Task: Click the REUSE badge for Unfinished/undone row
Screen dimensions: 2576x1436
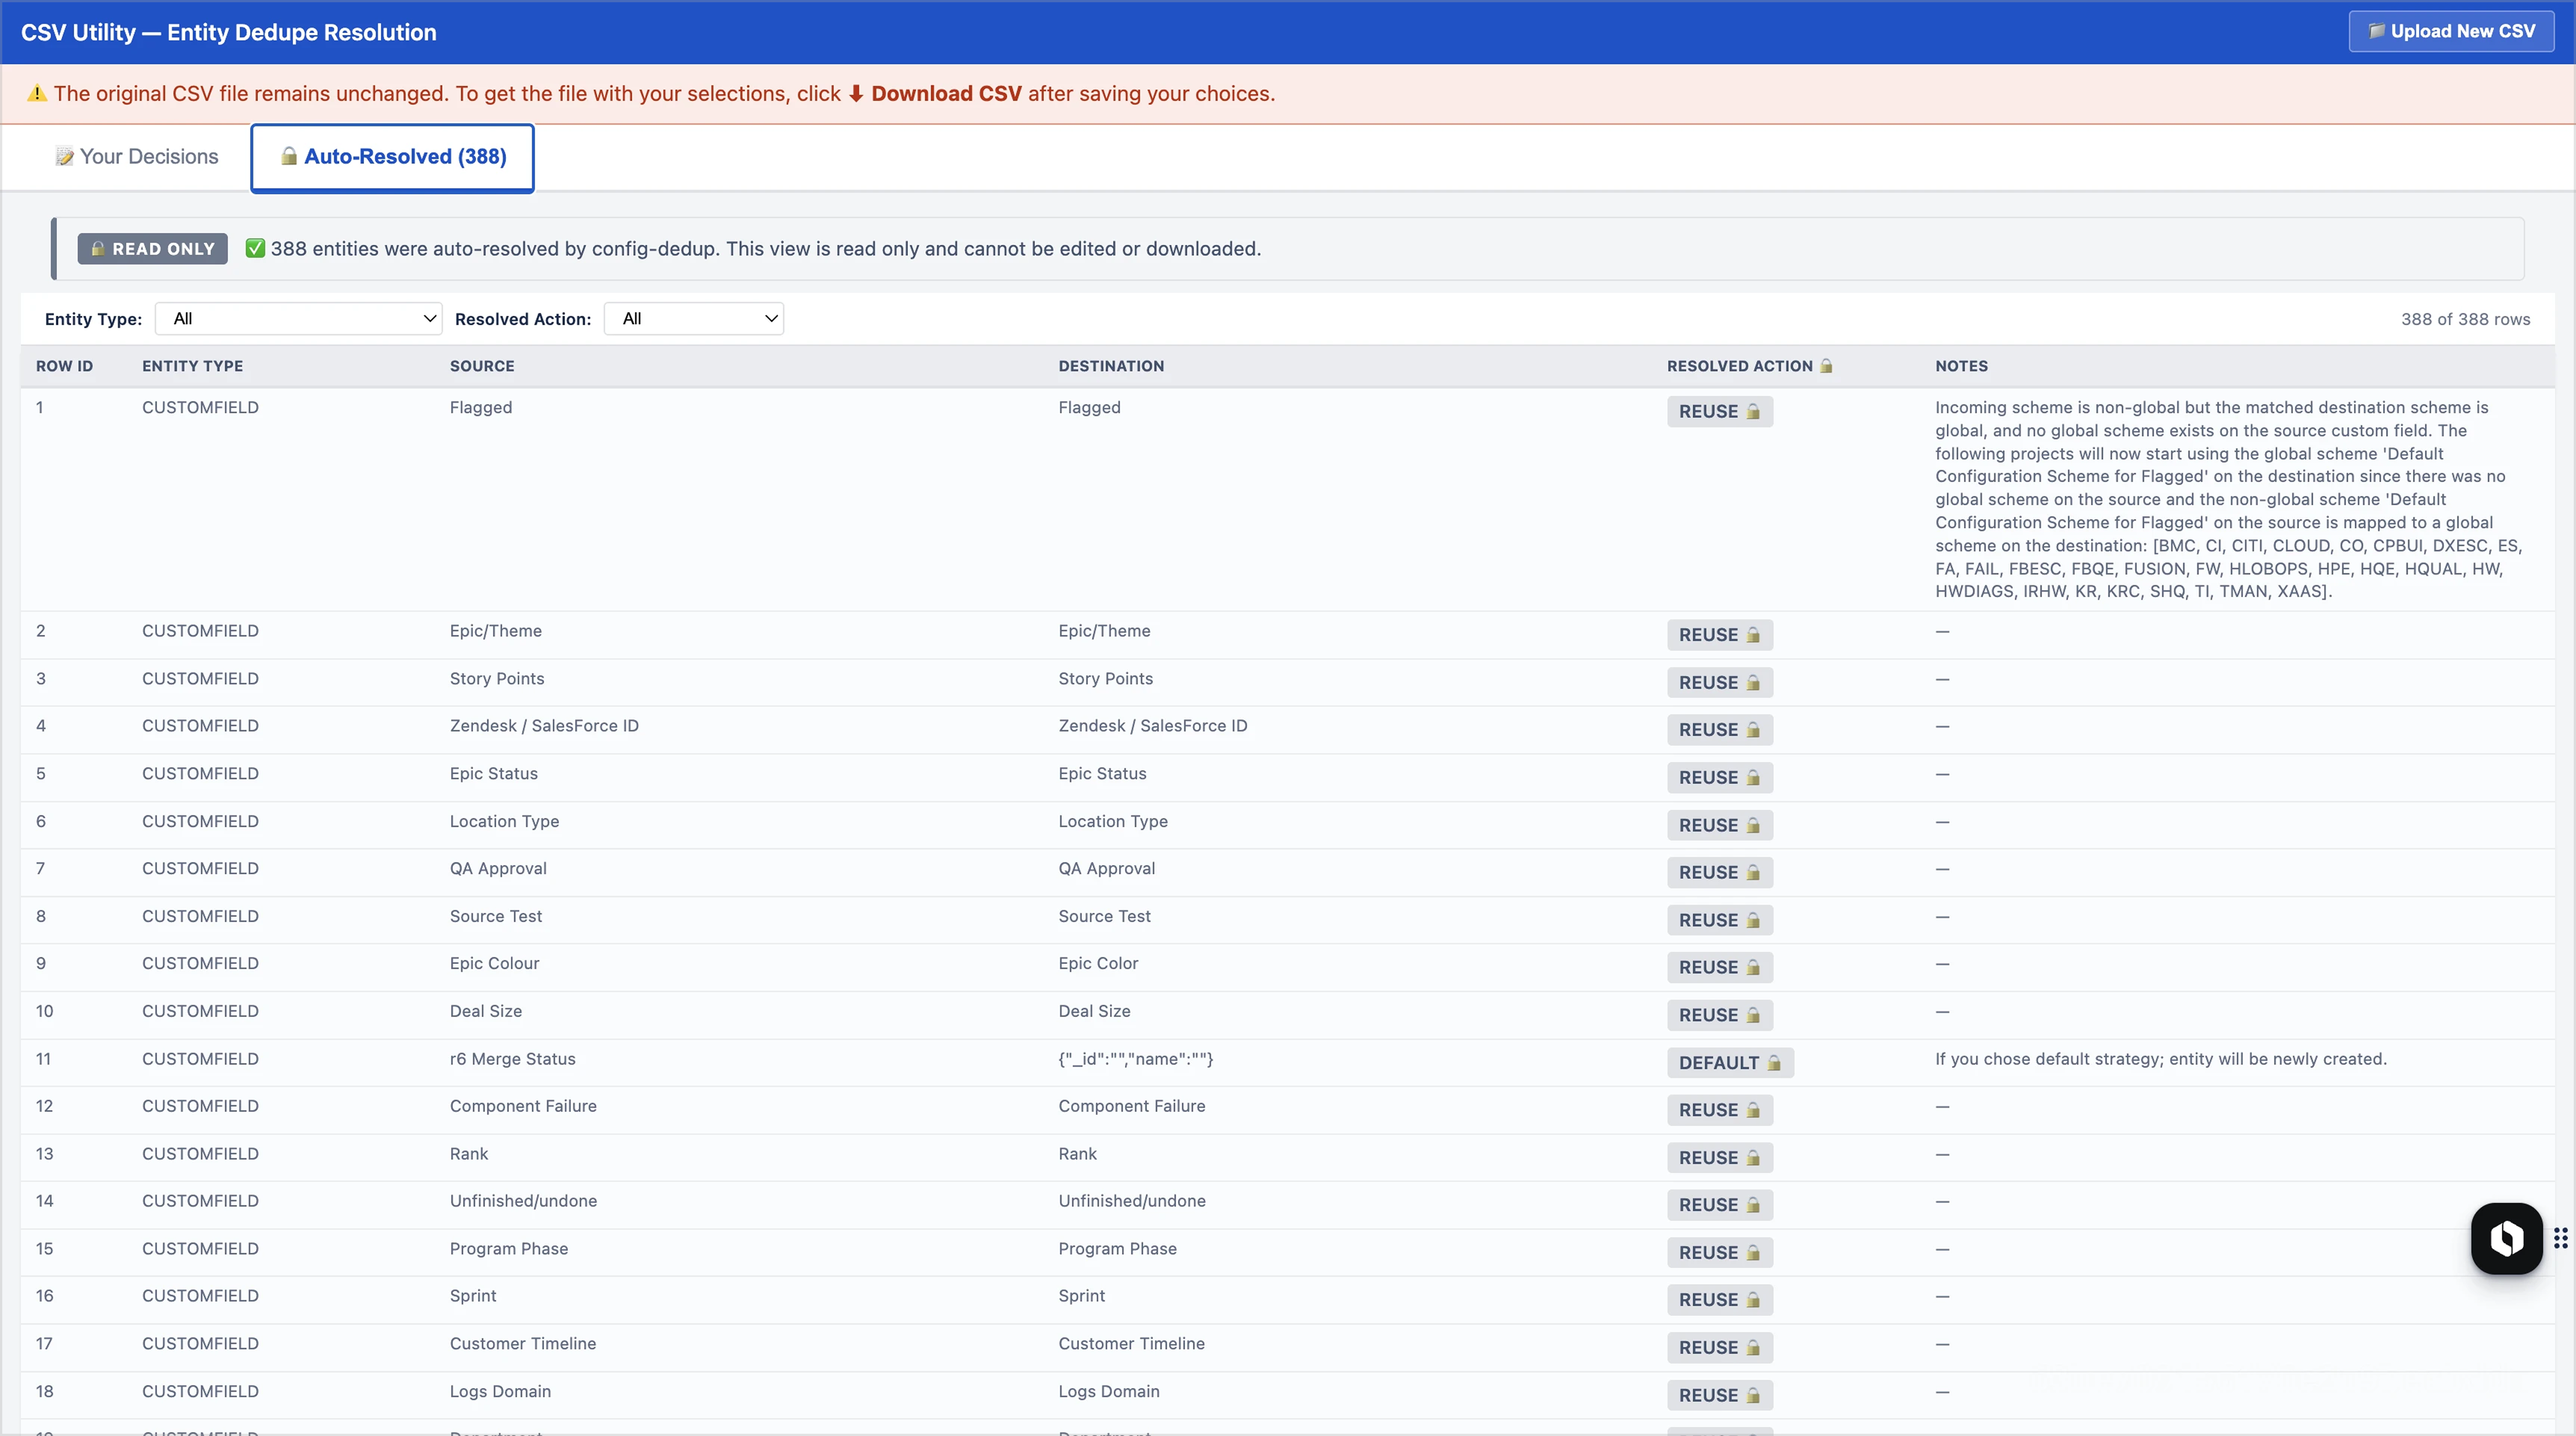Action: [1719, 1205]
